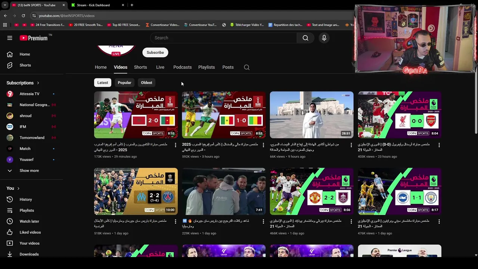Viewport: 478px width, 269px height.
Task: Open the browser apps grid icon
Action: click(x=5, y=25)
